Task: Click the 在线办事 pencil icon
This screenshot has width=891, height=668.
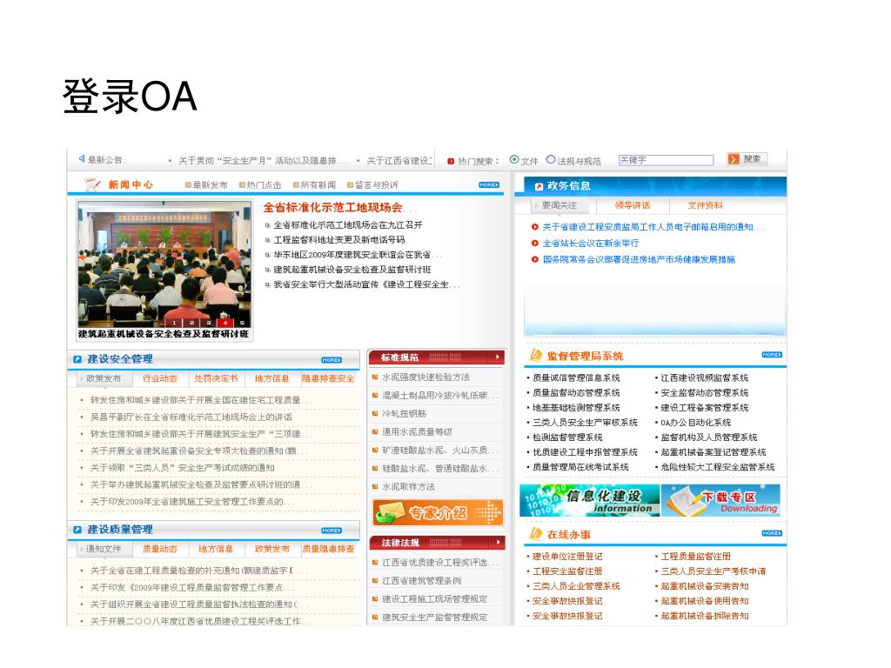Action: click(x=536, y=533)
